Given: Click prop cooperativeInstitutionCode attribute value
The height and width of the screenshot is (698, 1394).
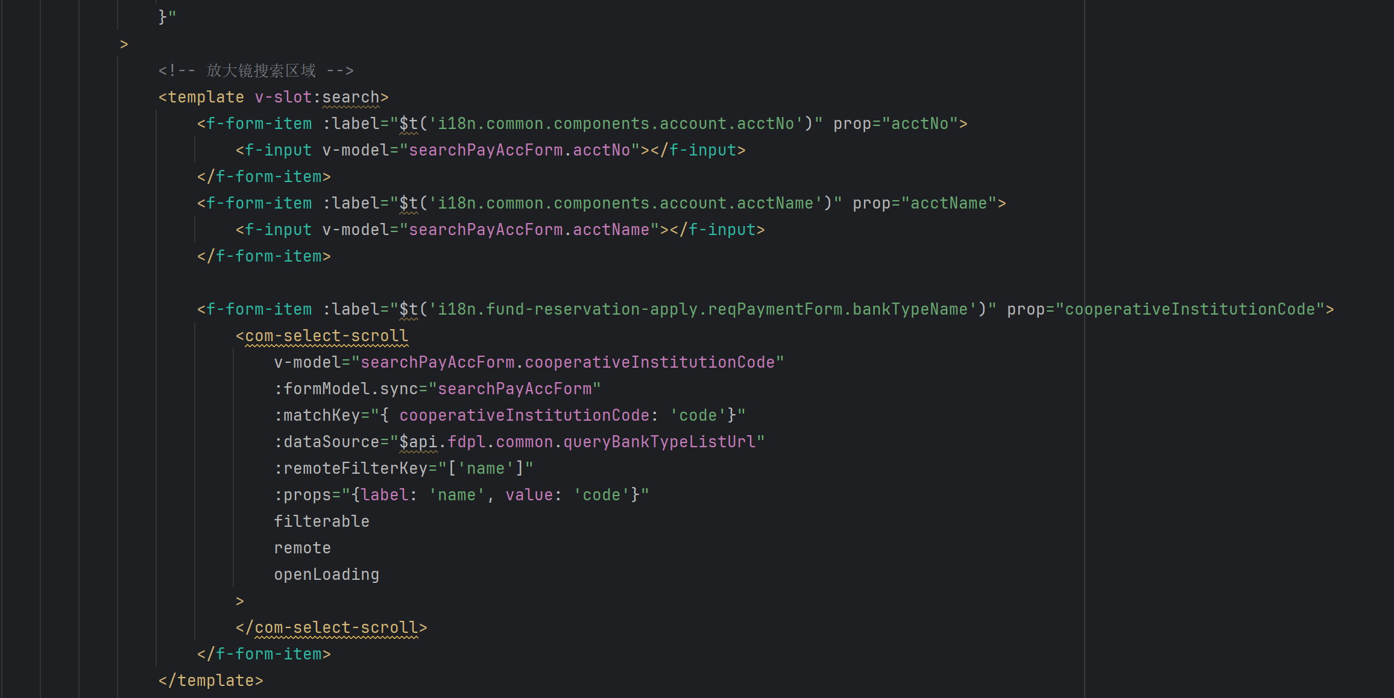Looking at the screenshot, I should 1189,309.
